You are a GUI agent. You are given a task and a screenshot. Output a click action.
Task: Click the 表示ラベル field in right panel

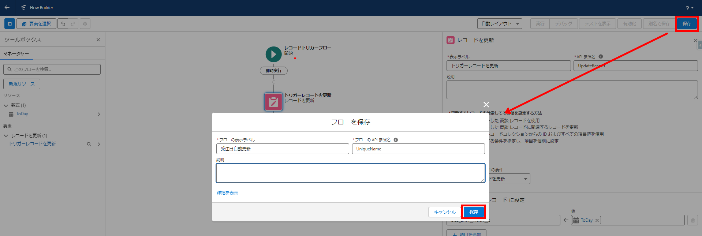tap(508, 65)
